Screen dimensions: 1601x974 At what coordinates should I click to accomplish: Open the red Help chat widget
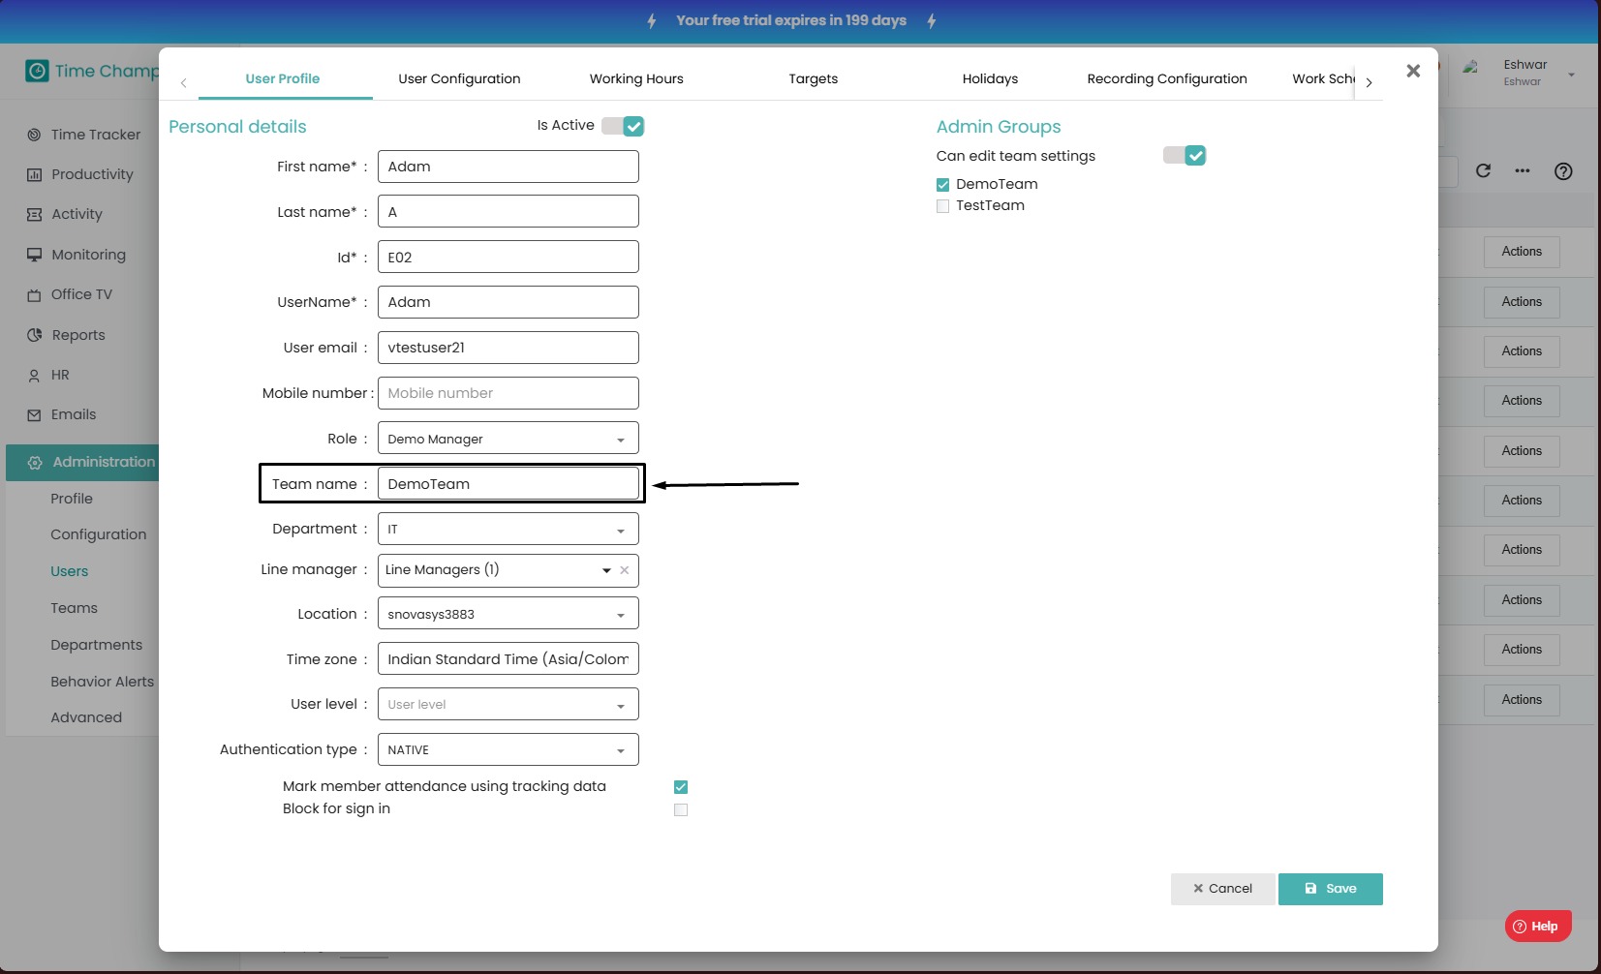(1537, 926)
